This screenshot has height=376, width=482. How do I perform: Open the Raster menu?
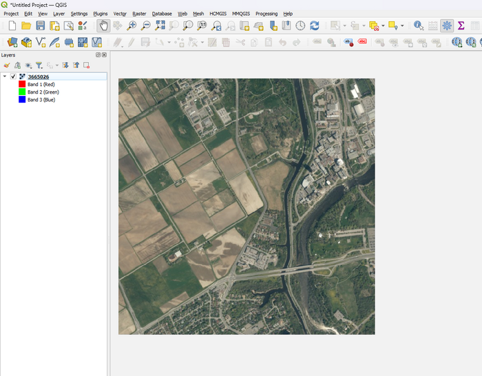pyautogui.click(x=139, y=14)
